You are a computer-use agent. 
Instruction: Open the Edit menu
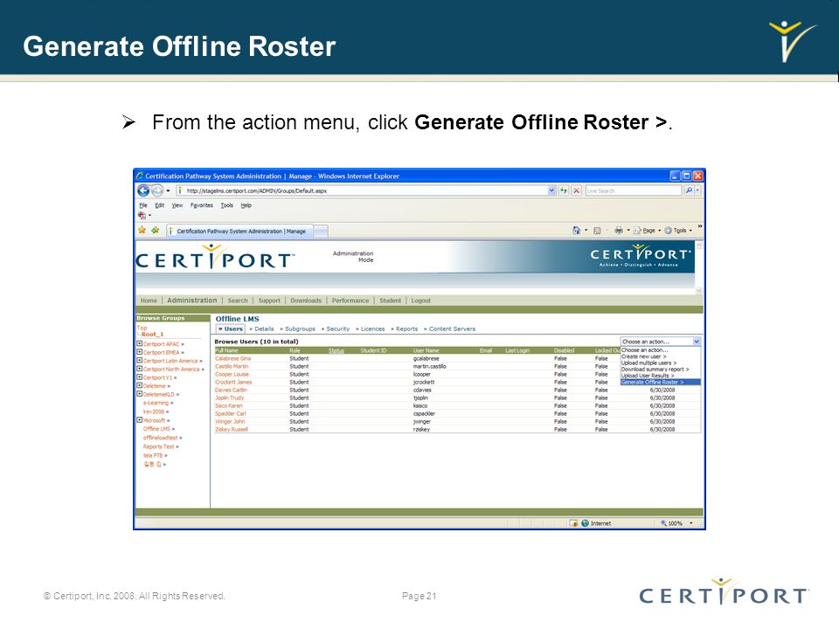[159, 205]
